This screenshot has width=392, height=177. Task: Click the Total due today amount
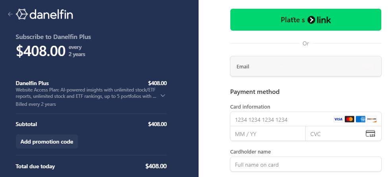(x=156, y=166)
